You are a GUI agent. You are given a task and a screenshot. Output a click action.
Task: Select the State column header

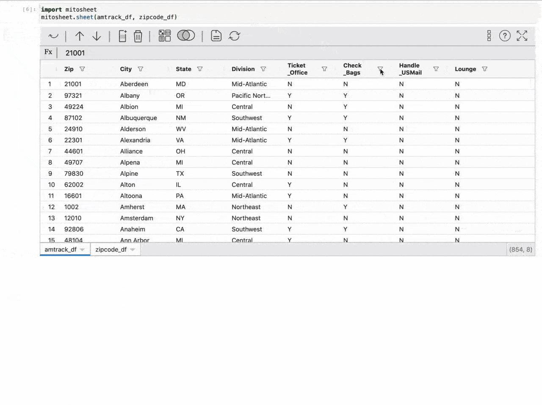[x=183, y=69]
